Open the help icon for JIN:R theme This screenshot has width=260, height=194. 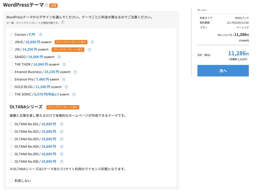tap(92, 42)
